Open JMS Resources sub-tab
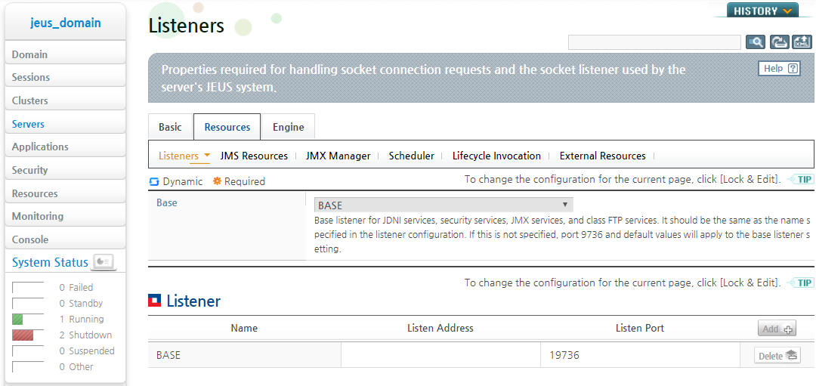 [x=254, y=156]
